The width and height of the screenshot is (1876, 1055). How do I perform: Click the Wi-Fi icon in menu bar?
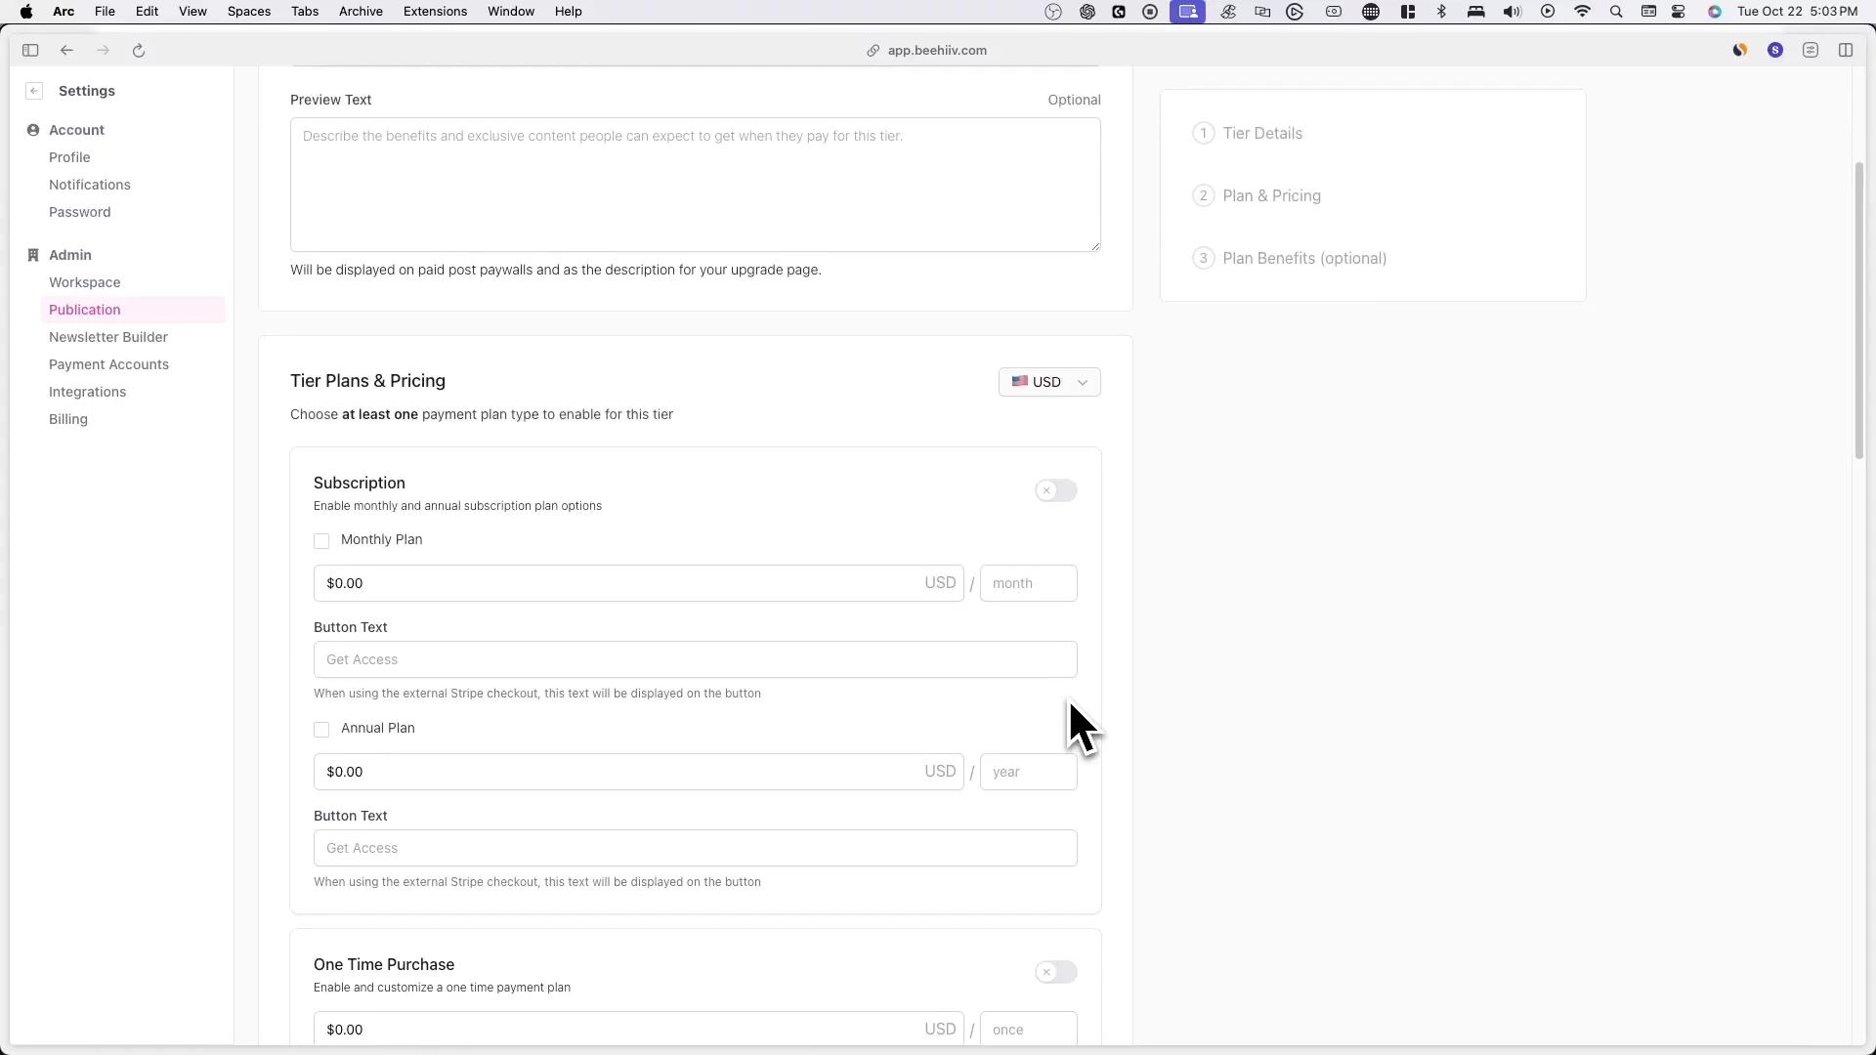1582,12
